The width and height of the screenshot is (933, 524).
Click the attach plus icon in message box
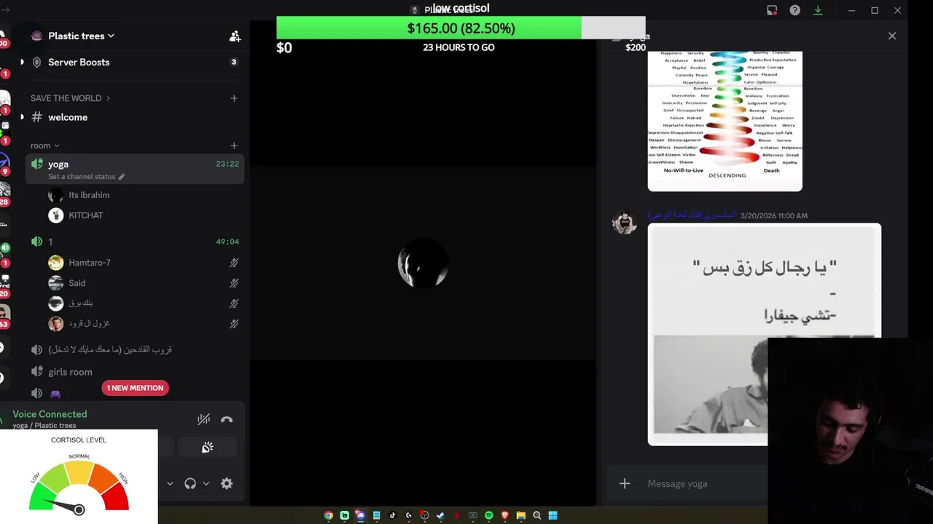pyautogui.click(x=625, y=483)
